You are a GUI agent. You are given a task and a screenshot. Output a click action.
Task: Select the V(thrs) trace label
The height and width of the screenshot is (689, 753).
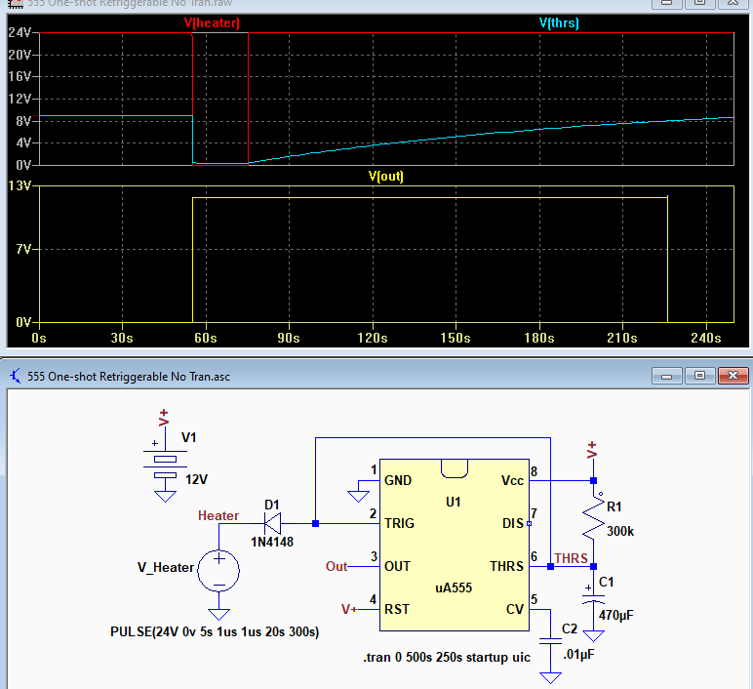[x=559, y=23]
